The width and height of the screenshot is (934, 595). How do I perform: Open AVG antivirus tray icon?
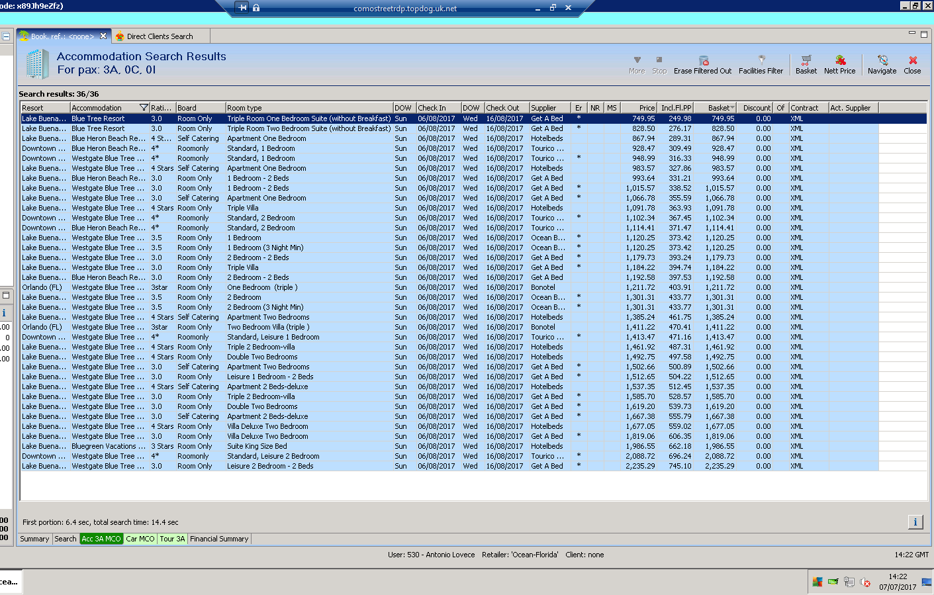817,582
